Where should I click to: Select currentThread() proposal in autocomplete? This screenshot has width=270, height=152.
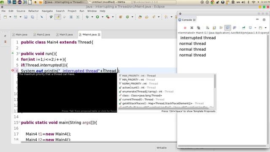[x=166, y=100]
